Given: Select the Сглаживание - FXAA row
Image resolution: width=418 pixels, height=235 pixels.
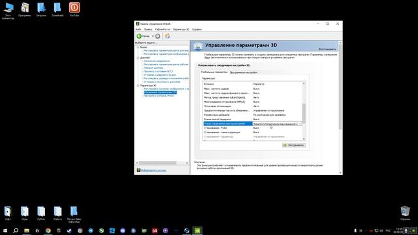Looking at the screenshot, I should click(x=253, y=128).
